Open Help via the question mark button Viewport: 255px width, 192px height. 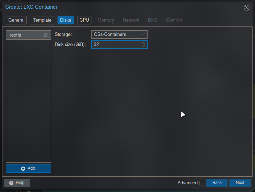(x=17, y=183)
